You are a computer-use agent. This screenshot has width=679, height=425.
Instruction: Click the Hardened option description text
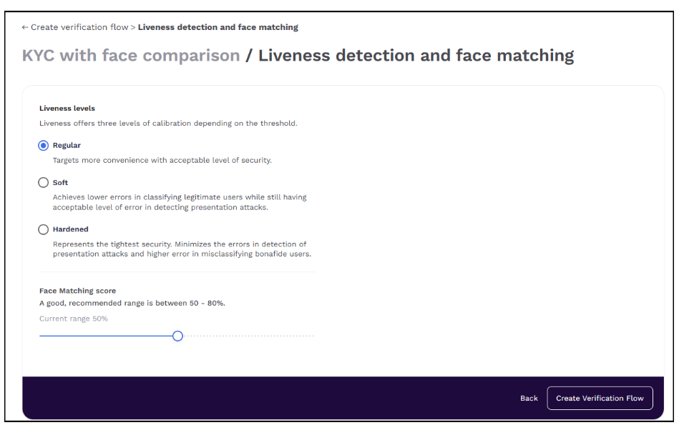[x=182, y=249]
